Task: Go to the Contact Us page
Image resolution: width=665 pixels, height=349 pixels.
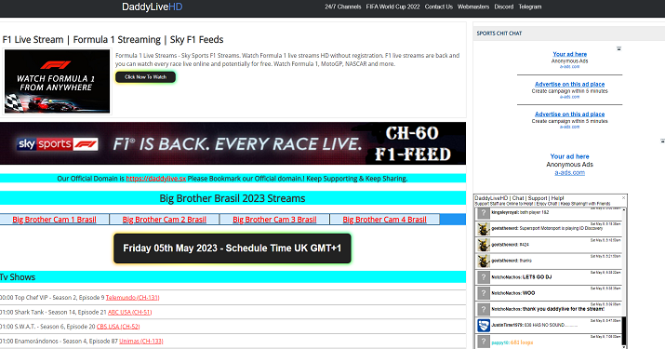Action: pyautogui.click(x=438, y=7)
